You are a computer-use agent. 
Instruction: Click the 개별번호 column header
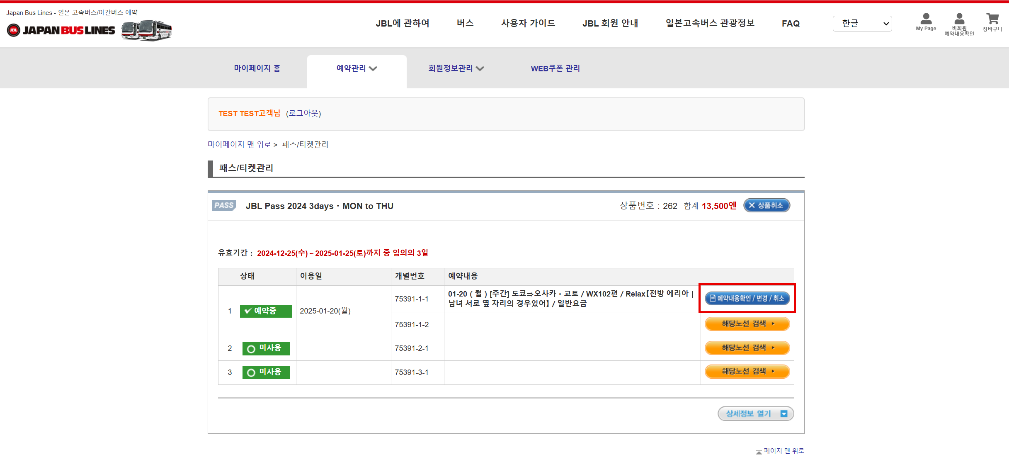coord(410,276)
